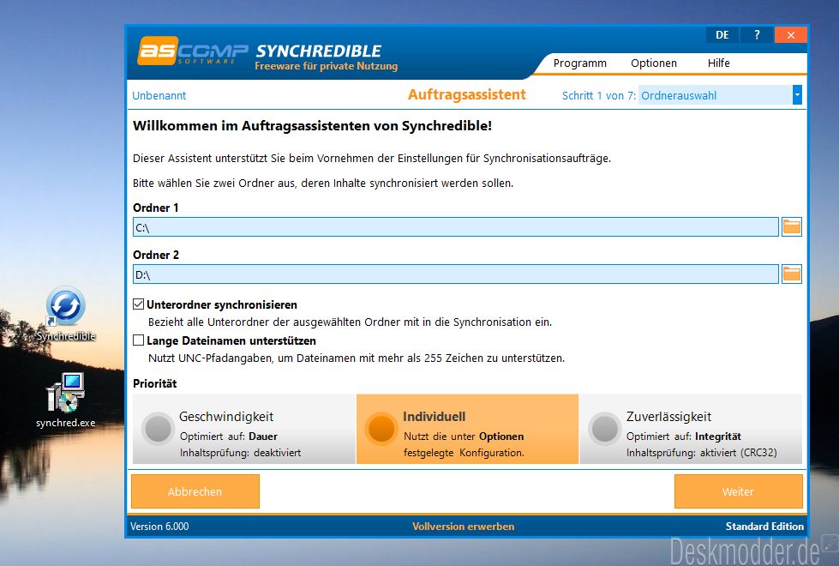The height and width of the screenshot is (566, 839).
Task: Proceed with the Weiter button
Action: [739, 491]
